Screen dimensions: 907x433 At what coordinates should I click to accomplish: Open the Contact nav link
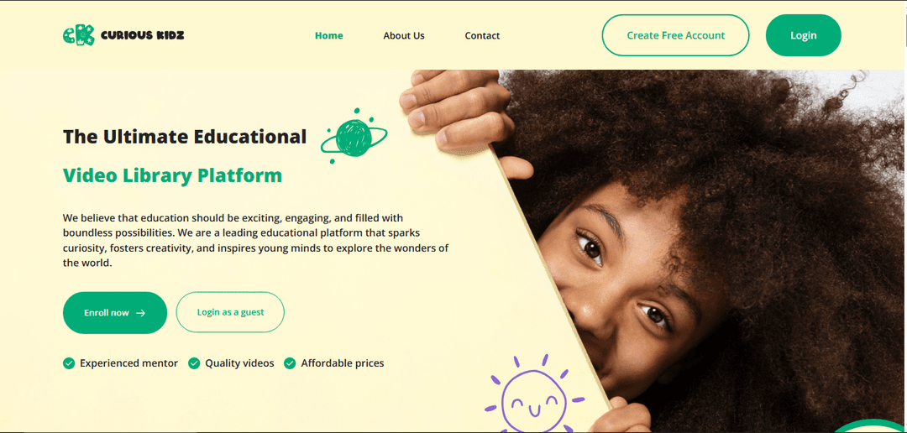point(482,36)
